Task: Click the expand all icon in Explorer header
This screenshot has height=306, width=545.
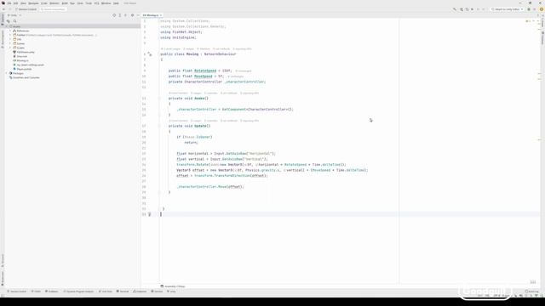Action: (x=120, y=15)
